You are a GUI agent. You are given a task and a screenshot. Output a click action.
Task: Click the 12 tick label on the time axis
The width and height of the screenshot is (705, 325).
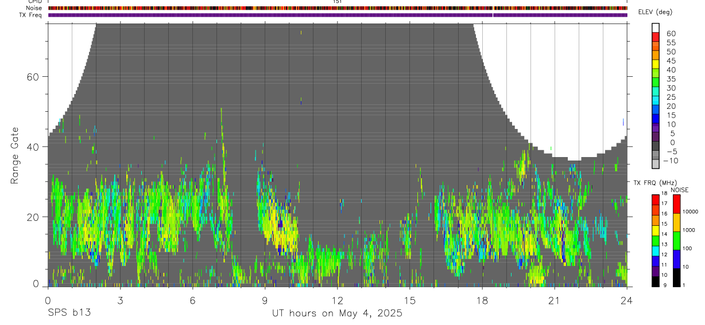point(337,300)
